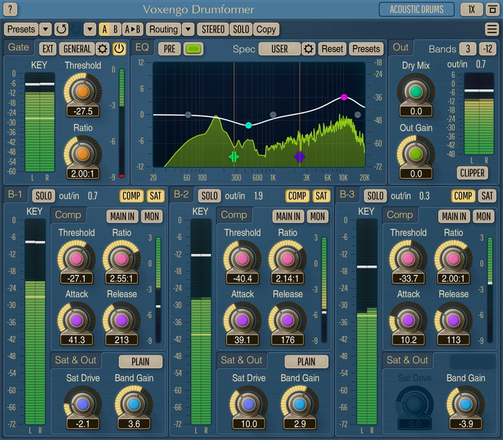
Task: Select the Out tab
Action: pyautogui.click(x=401, y=48)
